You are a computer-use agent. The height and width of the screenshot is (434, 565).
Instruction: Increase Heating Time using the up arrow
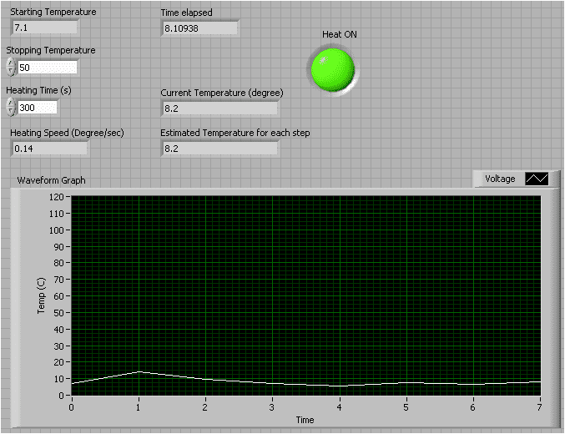click(11, 103)
